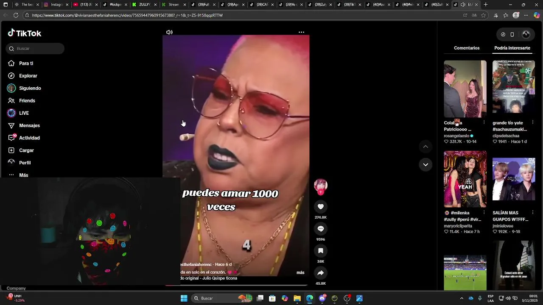Like the video with 274.8K hearts
543x305 pixels.
click(321, 207)
